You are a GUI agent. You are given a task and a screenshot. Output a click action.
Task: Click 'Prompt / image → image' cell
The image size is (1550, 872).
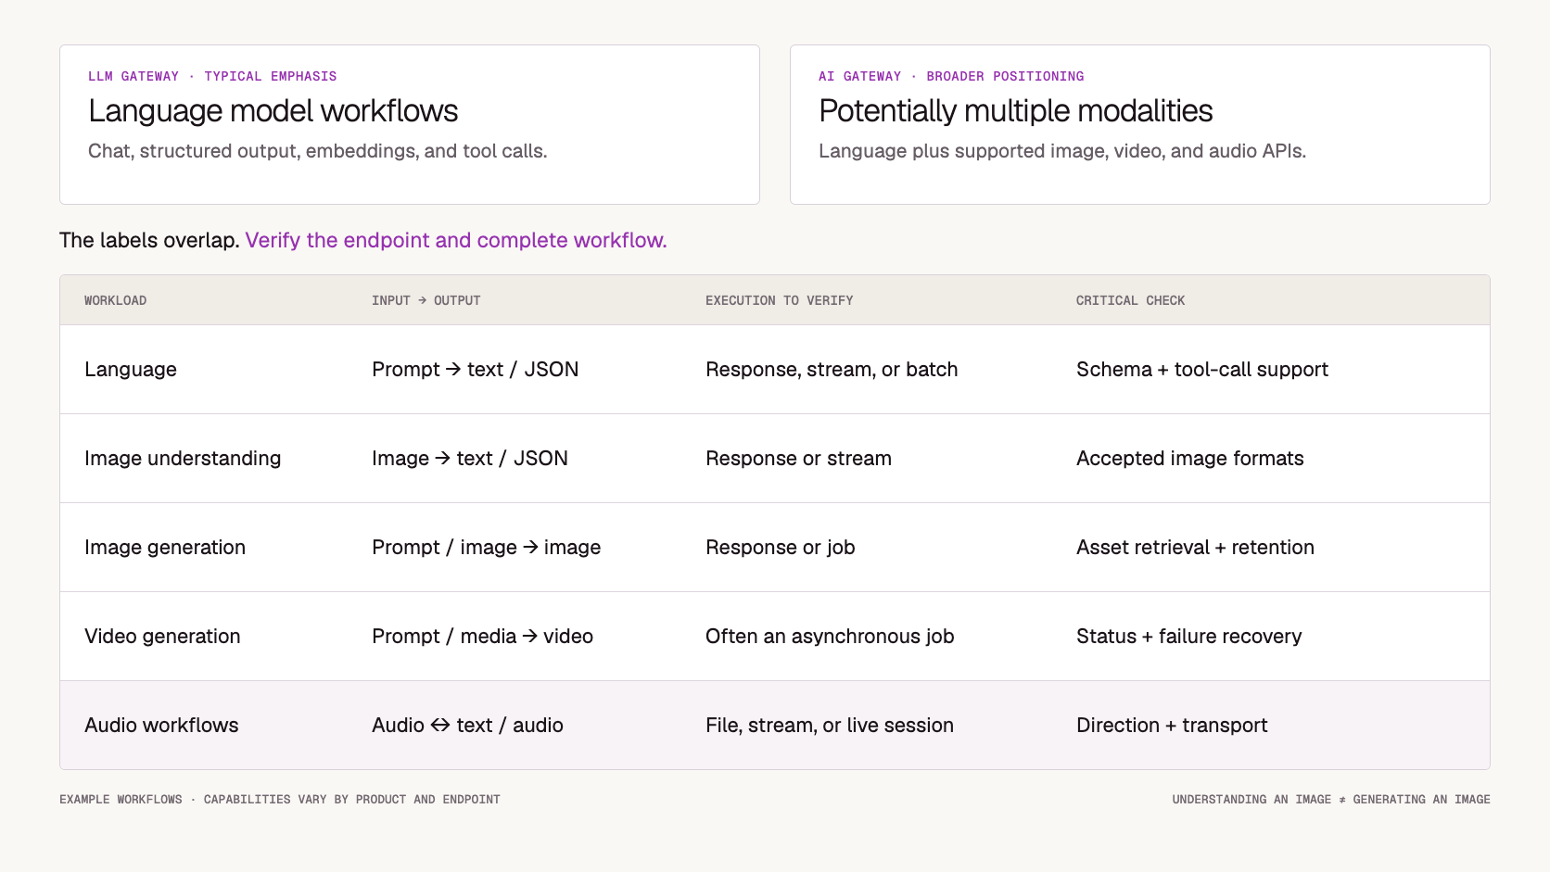click(x=486, y=548)
